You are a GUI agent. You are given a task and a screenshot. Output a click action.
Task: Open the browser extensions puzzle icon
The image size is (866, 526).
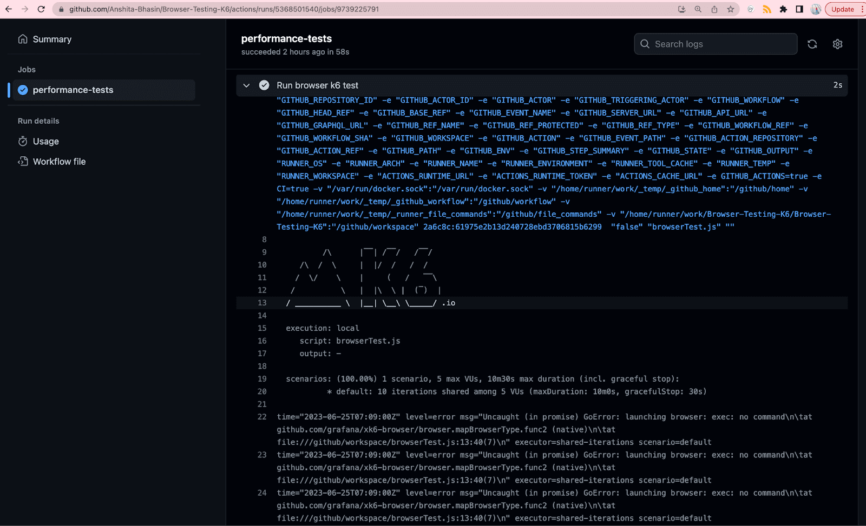783,9
